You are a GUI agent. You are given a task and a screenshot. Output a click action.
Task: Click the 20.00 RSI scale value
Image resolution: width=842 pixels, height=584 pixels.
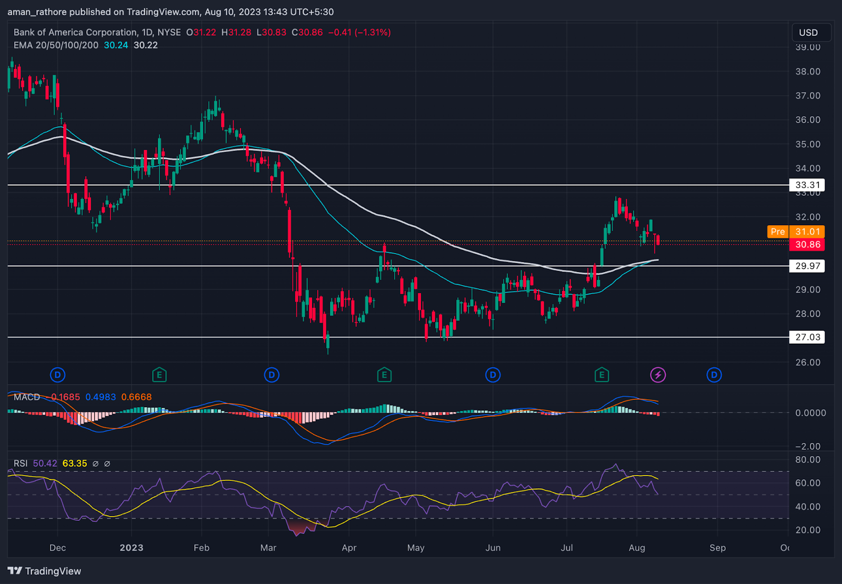(x=808, y=530)
